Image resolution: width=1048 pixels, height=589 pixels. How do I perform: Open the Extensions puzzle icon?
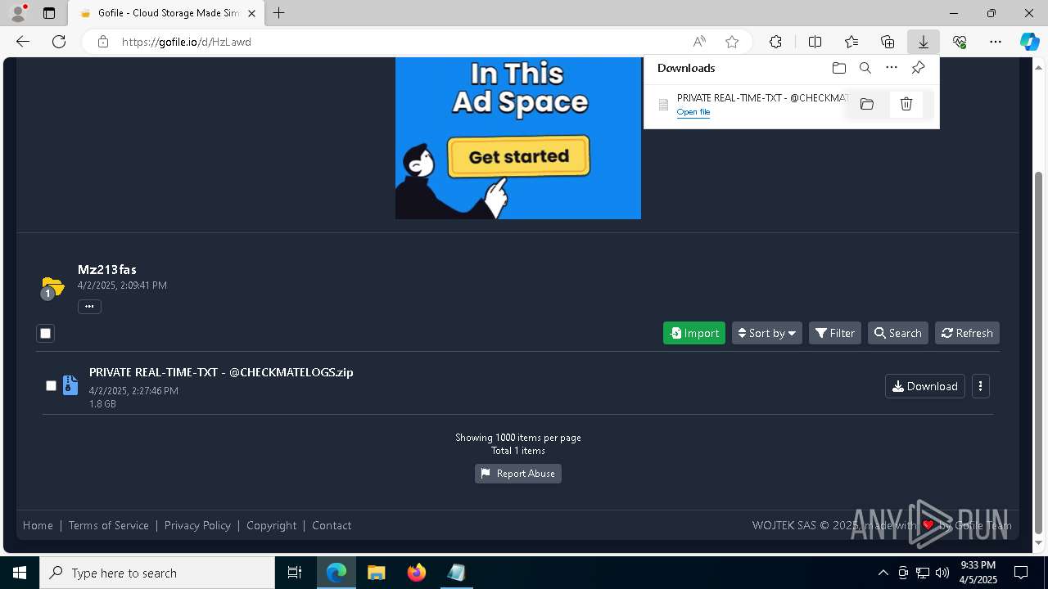(775, 42)
